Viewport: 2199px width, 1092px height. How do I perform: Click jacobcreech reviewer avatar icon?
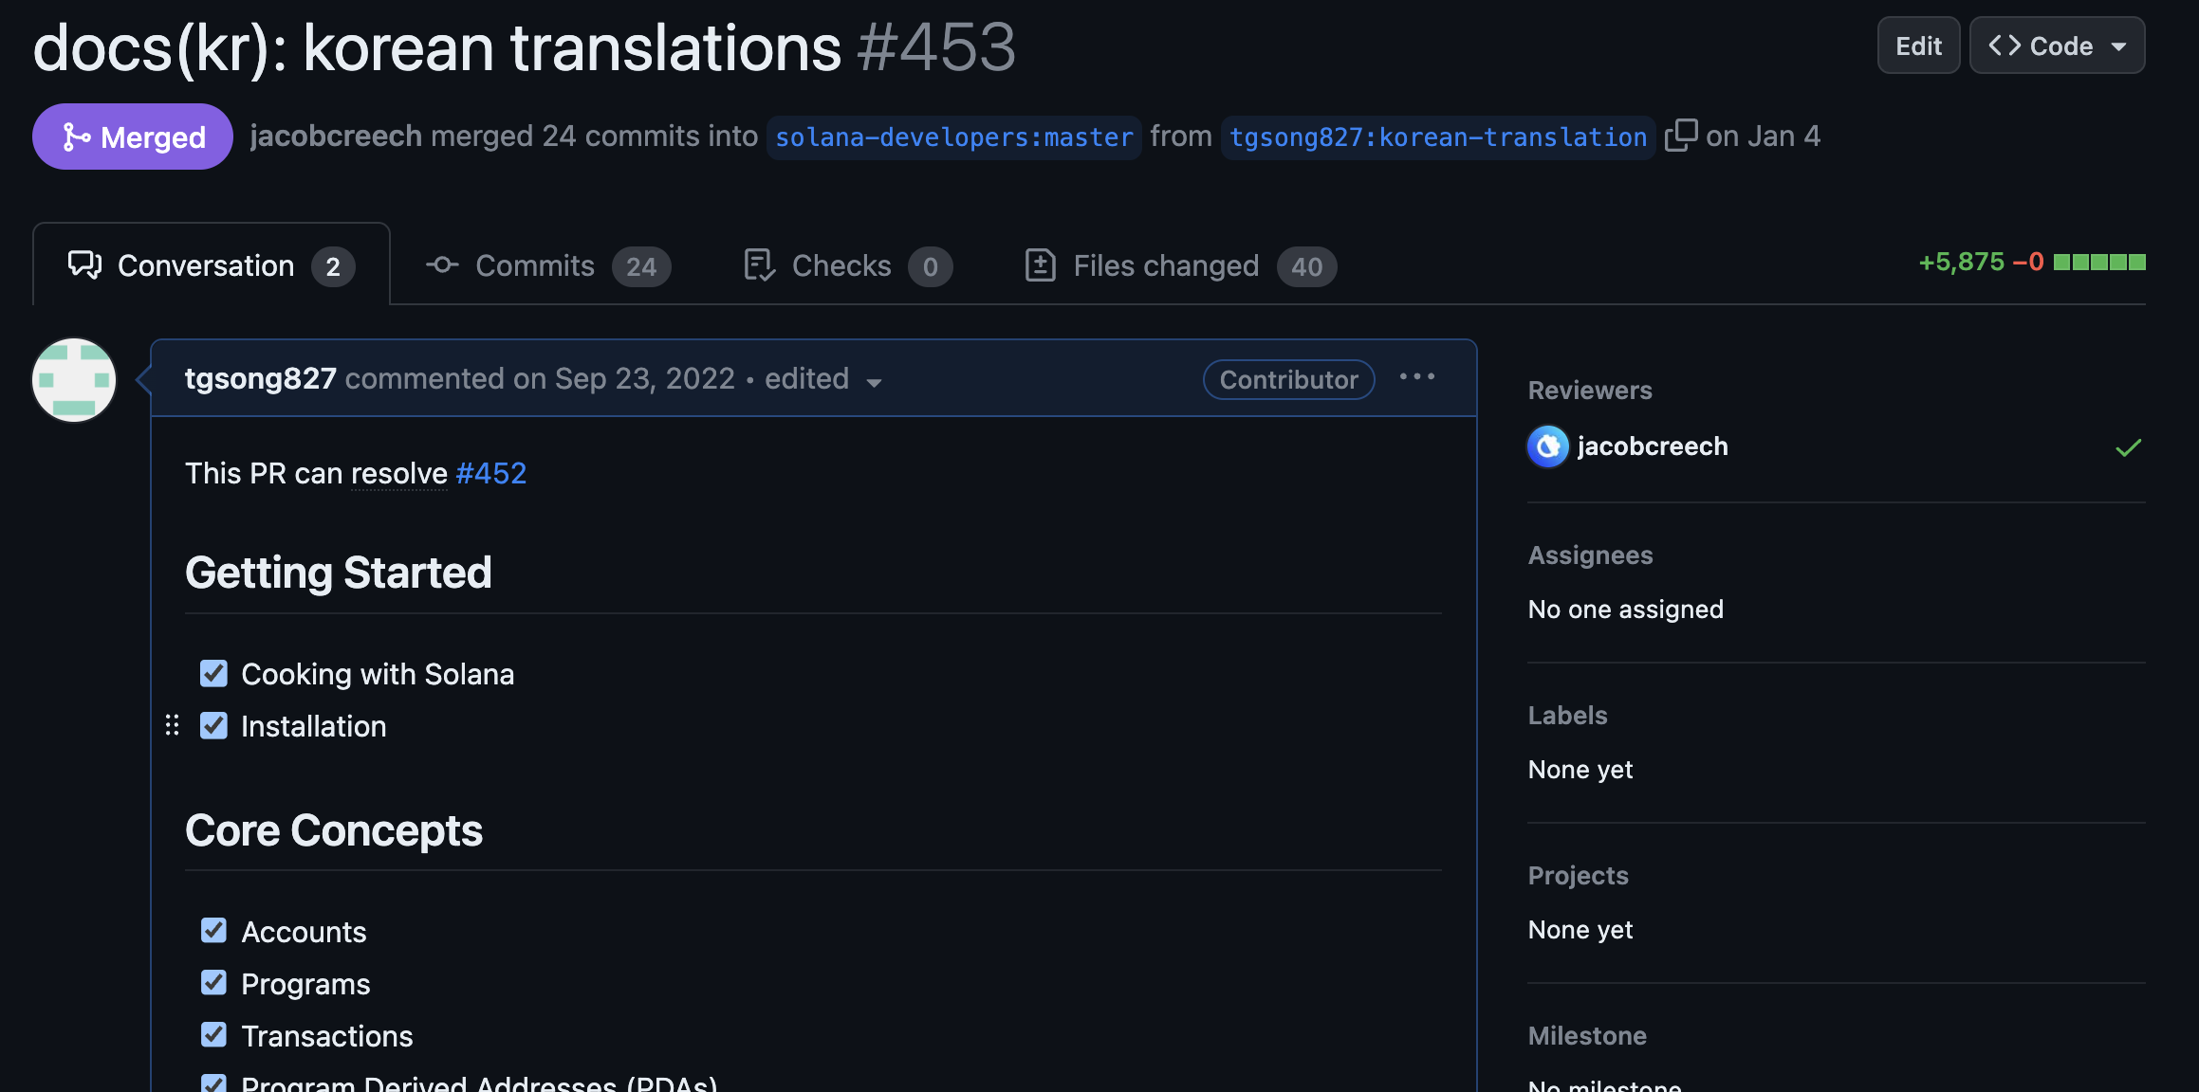(x=1548, y=446)
